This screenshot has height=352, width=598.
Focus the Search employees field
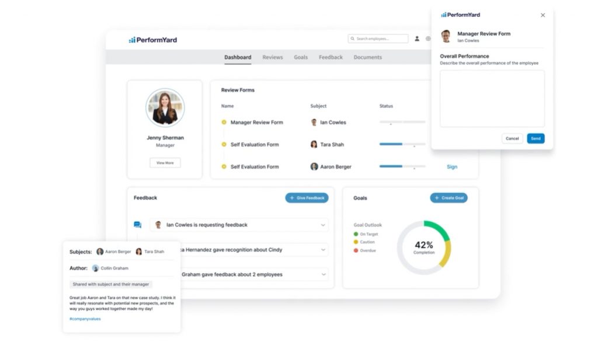click(378, 39)
